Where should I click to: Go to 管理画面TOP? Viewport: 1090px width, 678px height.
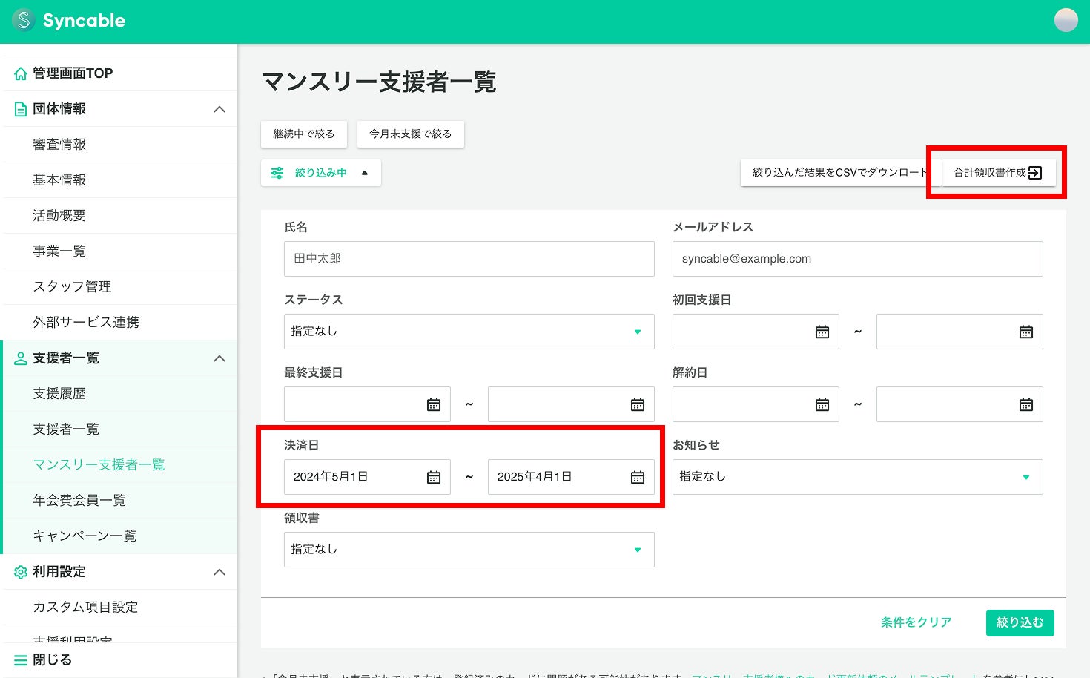pos(73,73)
